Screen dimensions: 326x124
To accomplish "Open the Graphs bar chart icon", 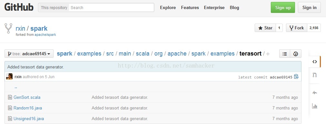I will (315, 106).
